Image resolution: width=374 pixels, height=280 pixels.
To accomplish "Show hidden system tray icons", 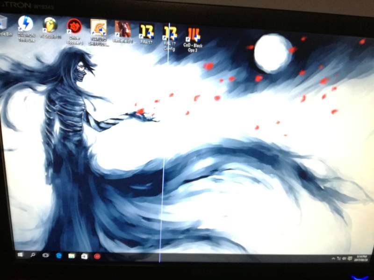I will pos(333,259).
